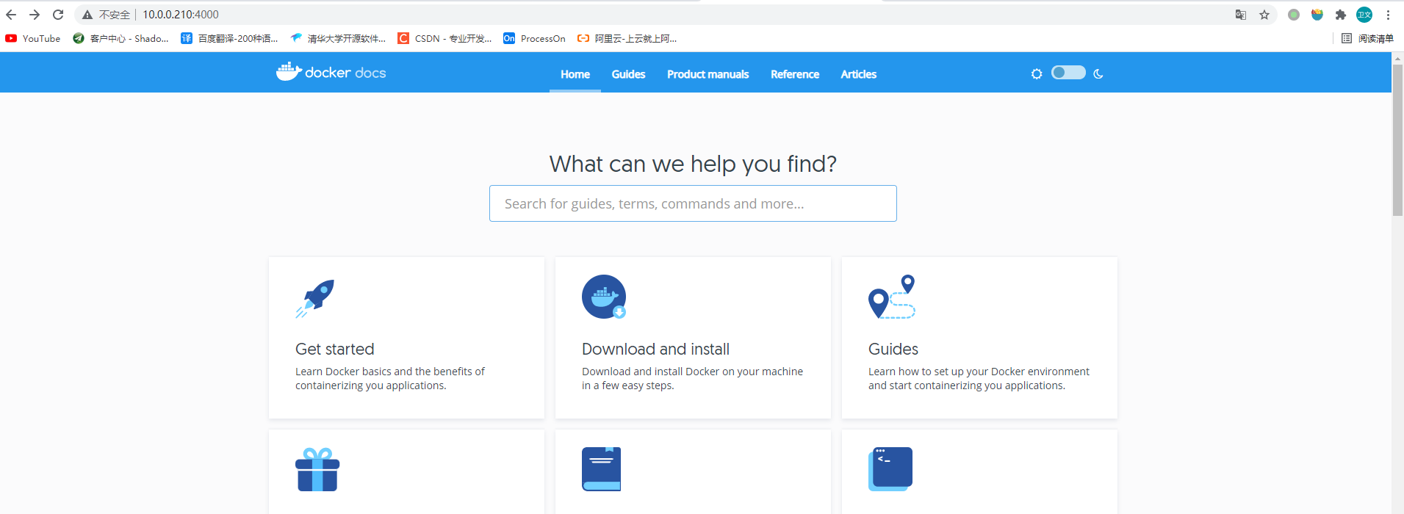The height and width of the screenshot is (514, 1404).
Task: Open the Product manuals nav tab
Action: [x=708, y=74]
